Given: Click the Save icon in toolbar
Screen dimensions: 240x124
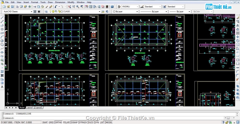Looking at the screenshot, I should 12,7.
